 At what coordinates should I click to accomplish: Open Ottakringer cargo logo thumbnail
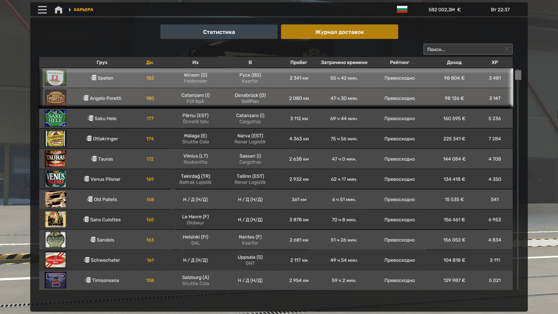coord(56,139)
